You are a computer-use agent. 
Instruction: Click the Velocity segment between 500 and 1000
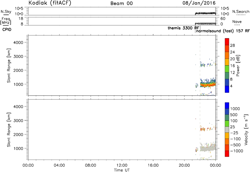pos(227,112)
